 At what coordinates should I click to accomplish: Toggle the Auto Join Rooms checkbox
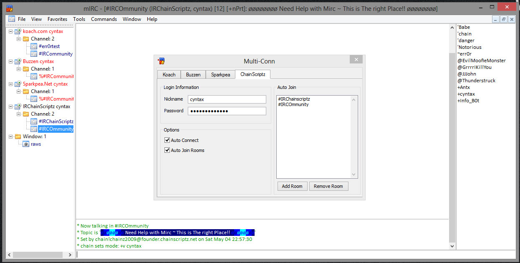click(167, 150)
